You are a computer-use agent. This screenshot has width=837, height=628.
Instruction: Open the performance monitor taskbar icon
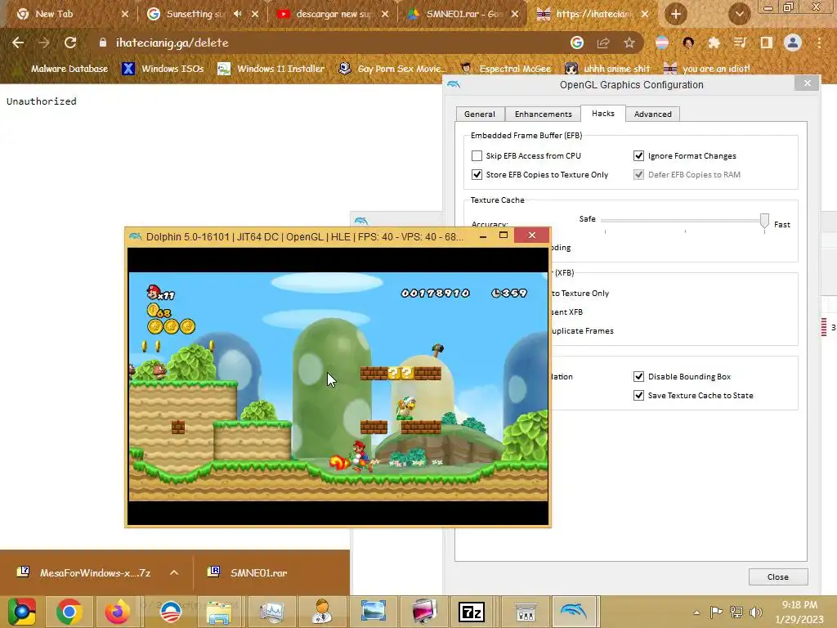271,612
